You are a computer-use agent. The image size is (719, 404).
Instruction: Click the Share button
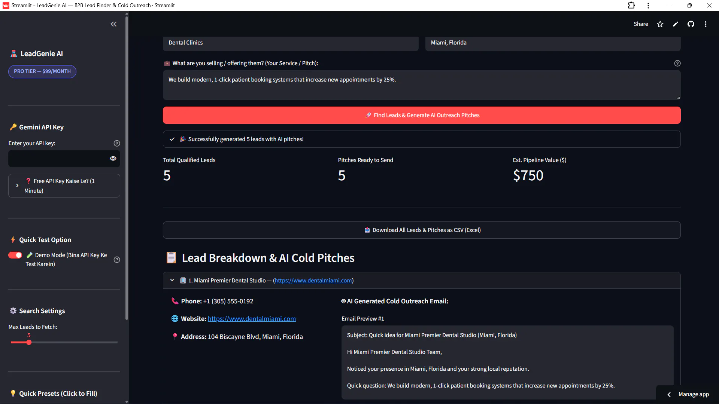point(641,24)
